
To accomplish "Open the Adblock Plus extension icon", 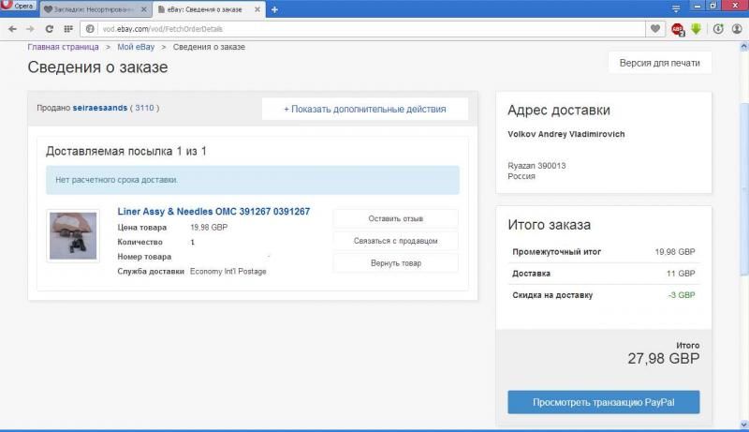I will click(678, 29).
